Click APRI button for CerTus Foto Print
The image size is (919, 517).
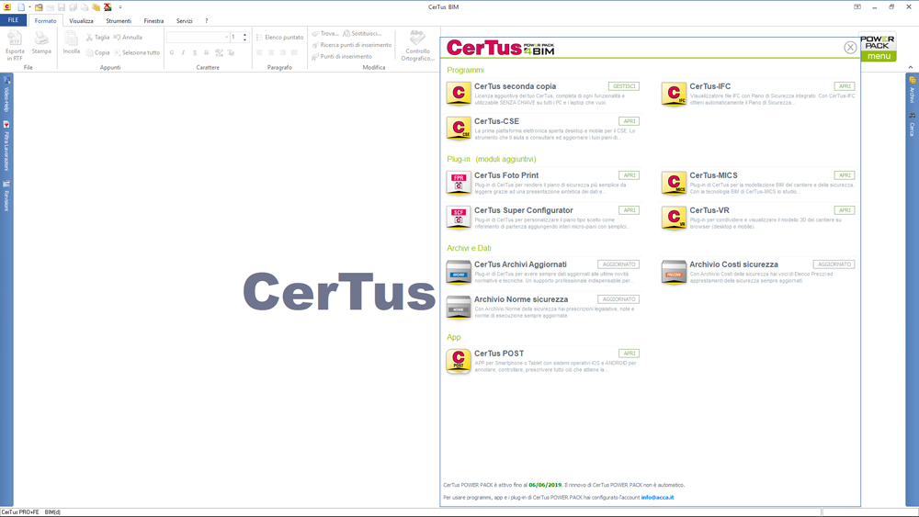(629, 175)
